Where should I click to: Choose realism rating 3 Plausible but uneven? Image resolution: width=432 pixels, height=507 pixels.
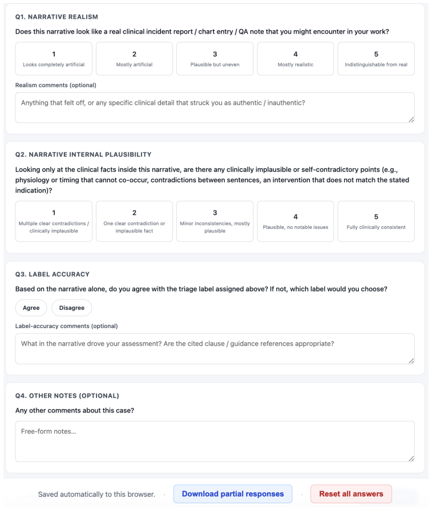(215, 59)
